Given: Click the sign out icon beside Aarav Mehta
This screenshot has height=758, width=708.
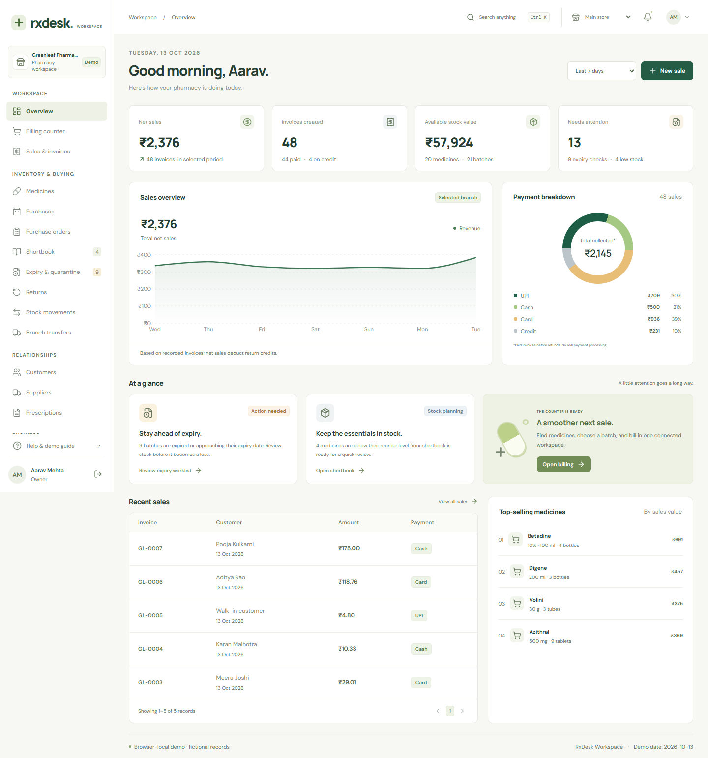Looking at the screenshot, I should click(98, 474).
